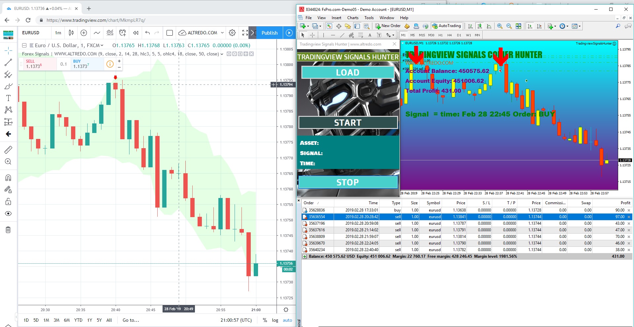The height and width of the screenshot is (327, 634).
Task: Enter fullscreen mode in TradingView
Action: [245, 33]
